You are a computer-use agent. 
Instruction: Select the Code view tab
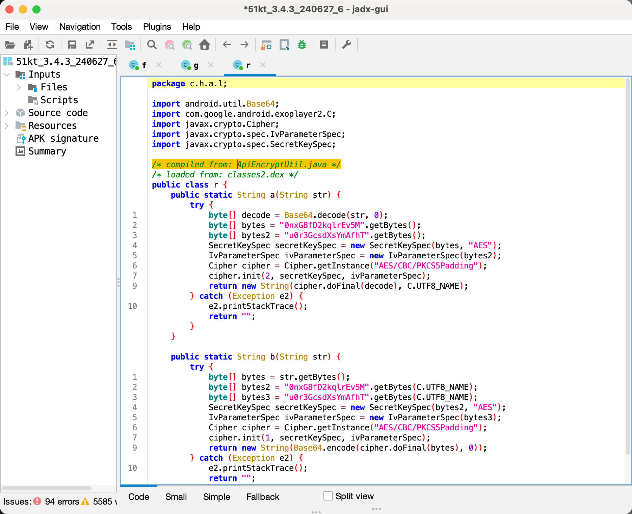click(x=139, y=497)
